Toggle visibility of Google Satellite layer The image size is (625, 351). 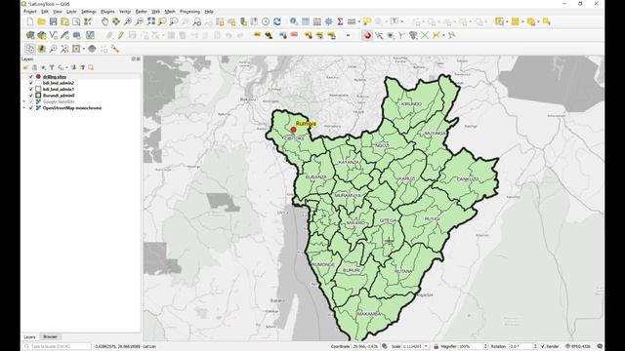click(31, 101)
